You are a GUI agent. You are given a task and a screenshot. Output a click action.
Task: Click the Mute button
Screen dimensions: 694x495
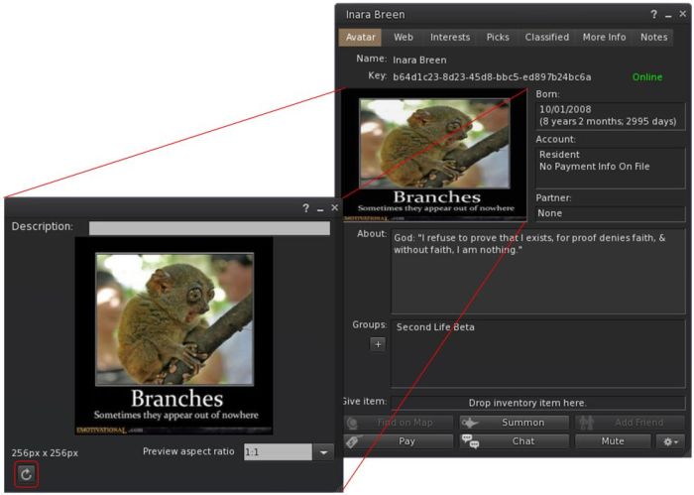(613, 441)
